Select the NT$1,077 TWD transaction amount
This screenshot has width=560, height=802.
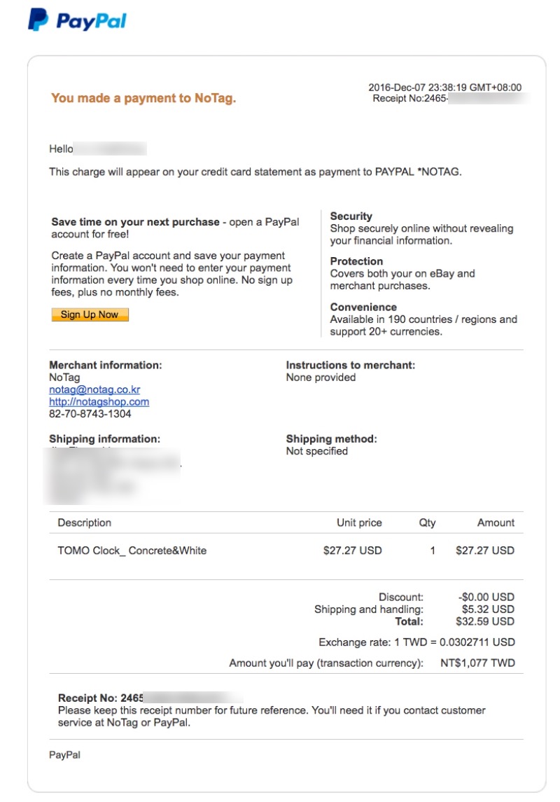[x=477, y=663]
